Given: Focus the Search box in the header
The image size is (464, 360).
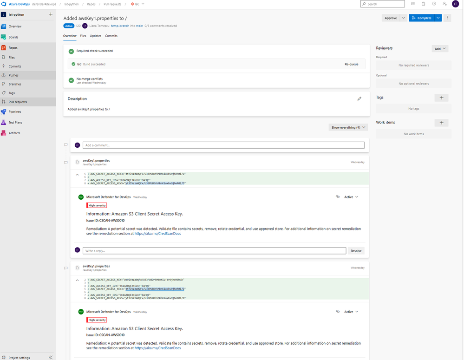Looking at the screenshot, I should 383,4.
